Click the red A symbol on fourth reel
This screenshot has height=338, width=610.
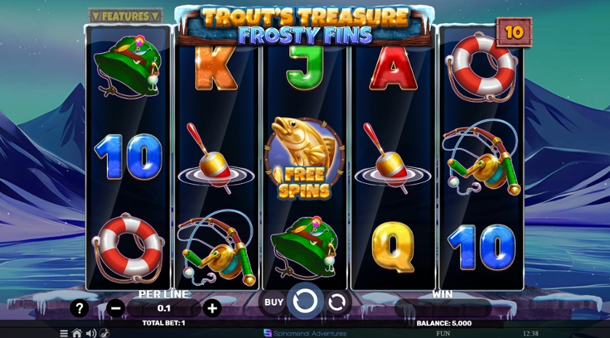[x=393, y=68]
